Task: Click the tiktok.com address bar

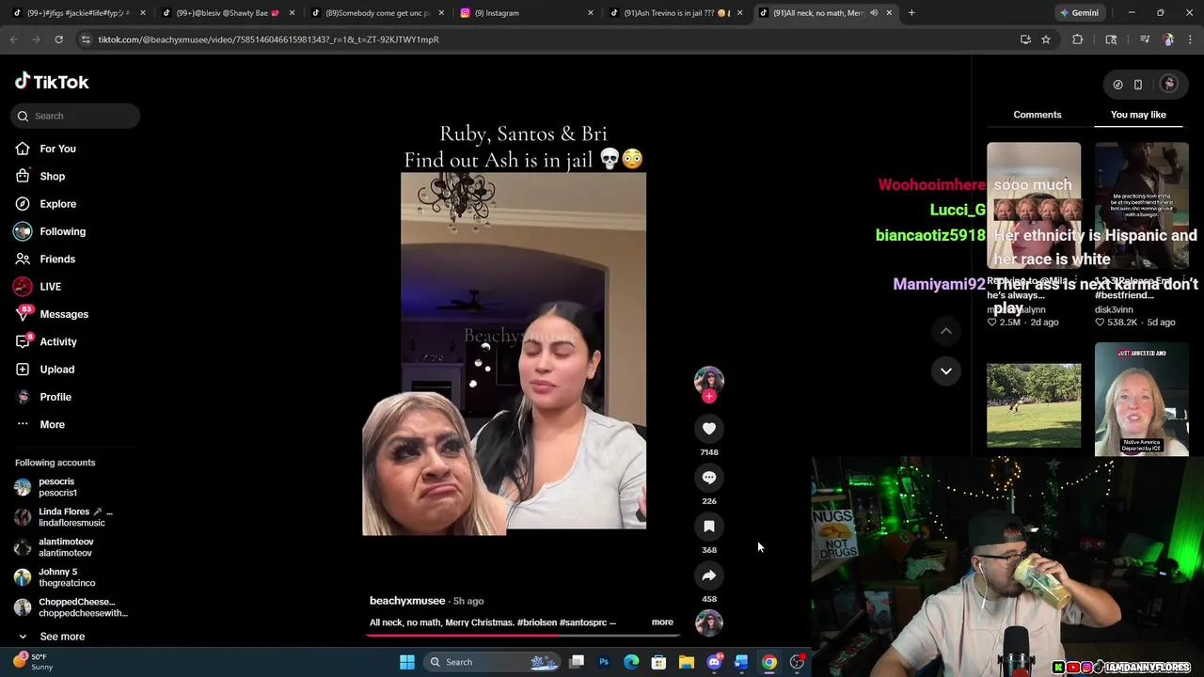Action: (x=546, y=39)
